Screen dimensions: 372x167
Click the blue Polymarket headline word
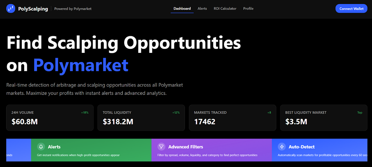[x=81, y=64]
